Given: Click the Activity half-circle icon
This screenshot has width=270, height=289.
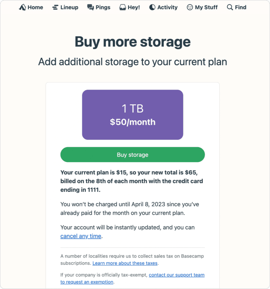Looking at the screenshot, I should [x=152, y=8].
